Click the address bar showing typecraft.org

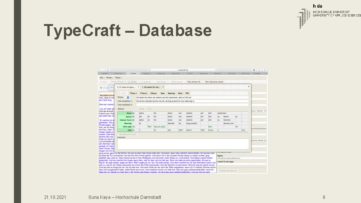coord(183,70)
